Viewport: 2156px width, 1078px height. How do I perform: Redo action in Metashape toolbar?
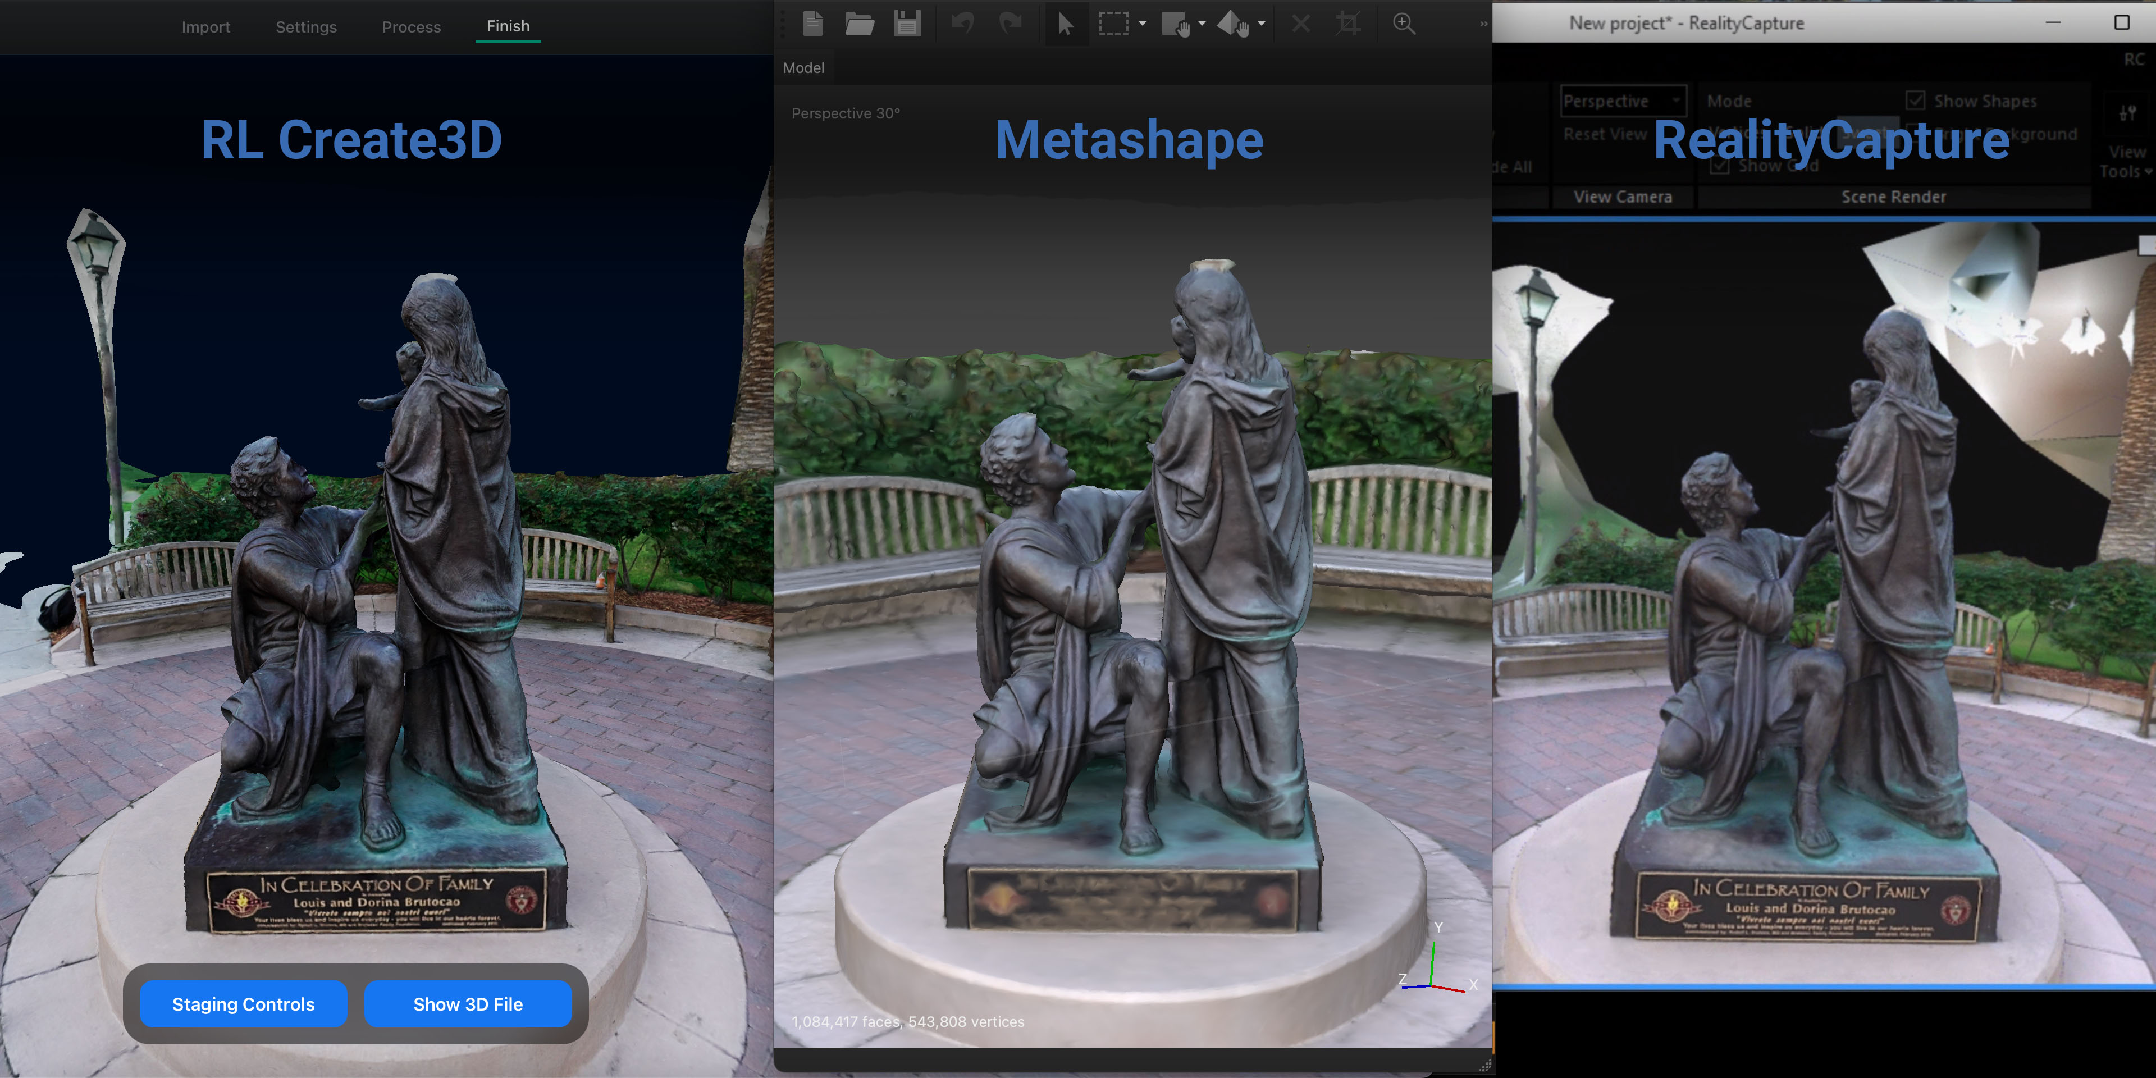point(1010,24)
